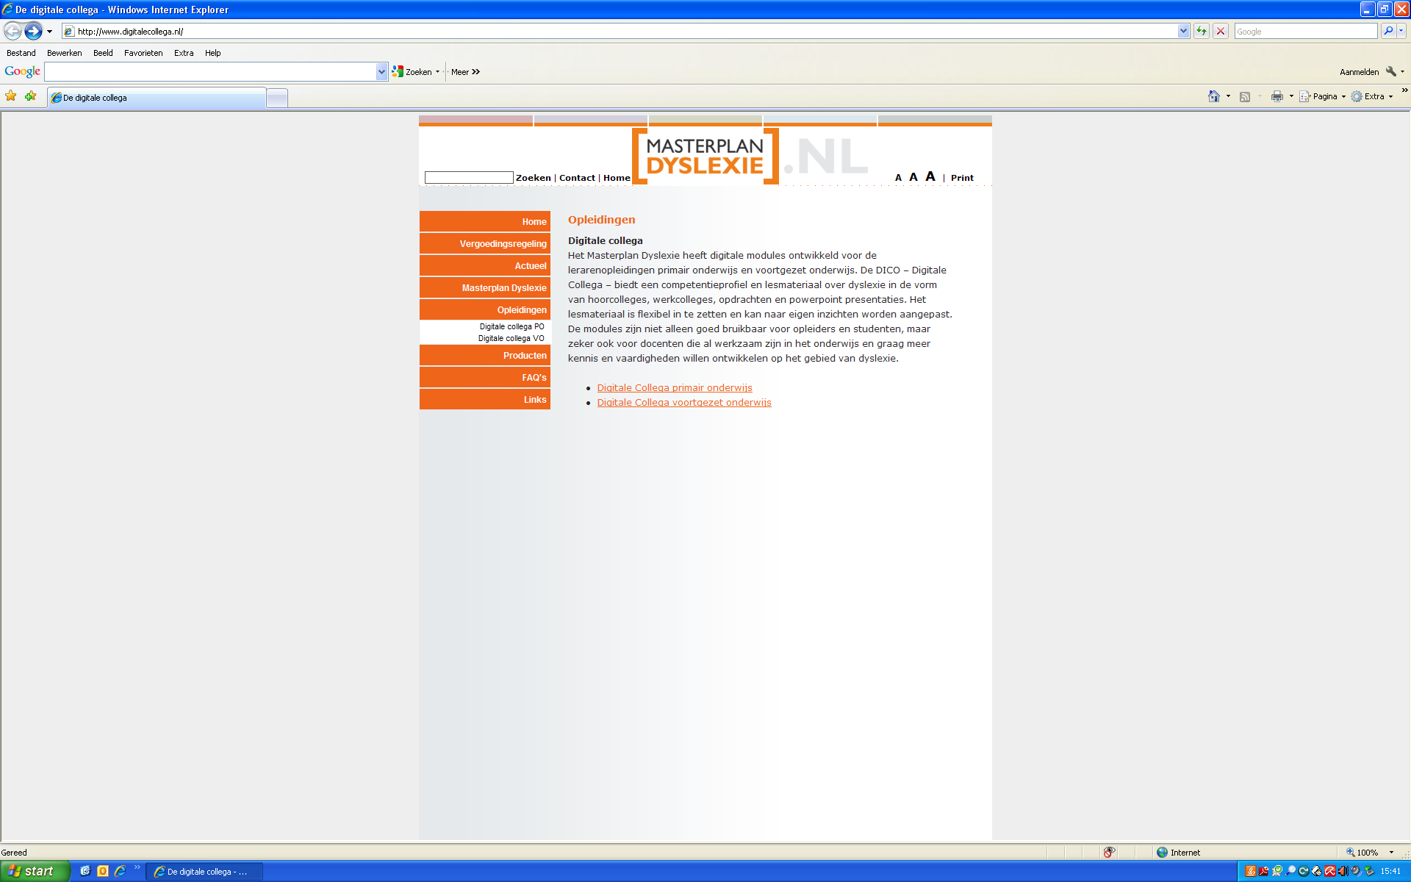Open the Beeld menu
Viewport: 1411px width, 882px height.
103,53
